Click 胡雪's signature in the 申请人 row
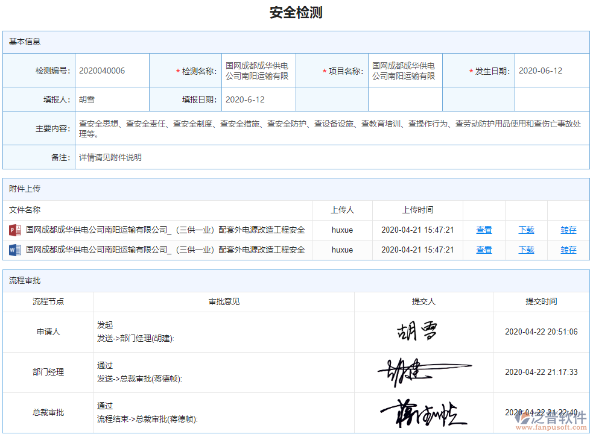Screen dimensions: 593x437 (x=416, y=332)
